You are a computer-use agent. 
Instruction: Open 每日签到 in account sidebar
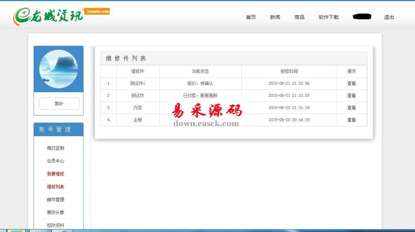pyautogui.click(x=55, y=148)
